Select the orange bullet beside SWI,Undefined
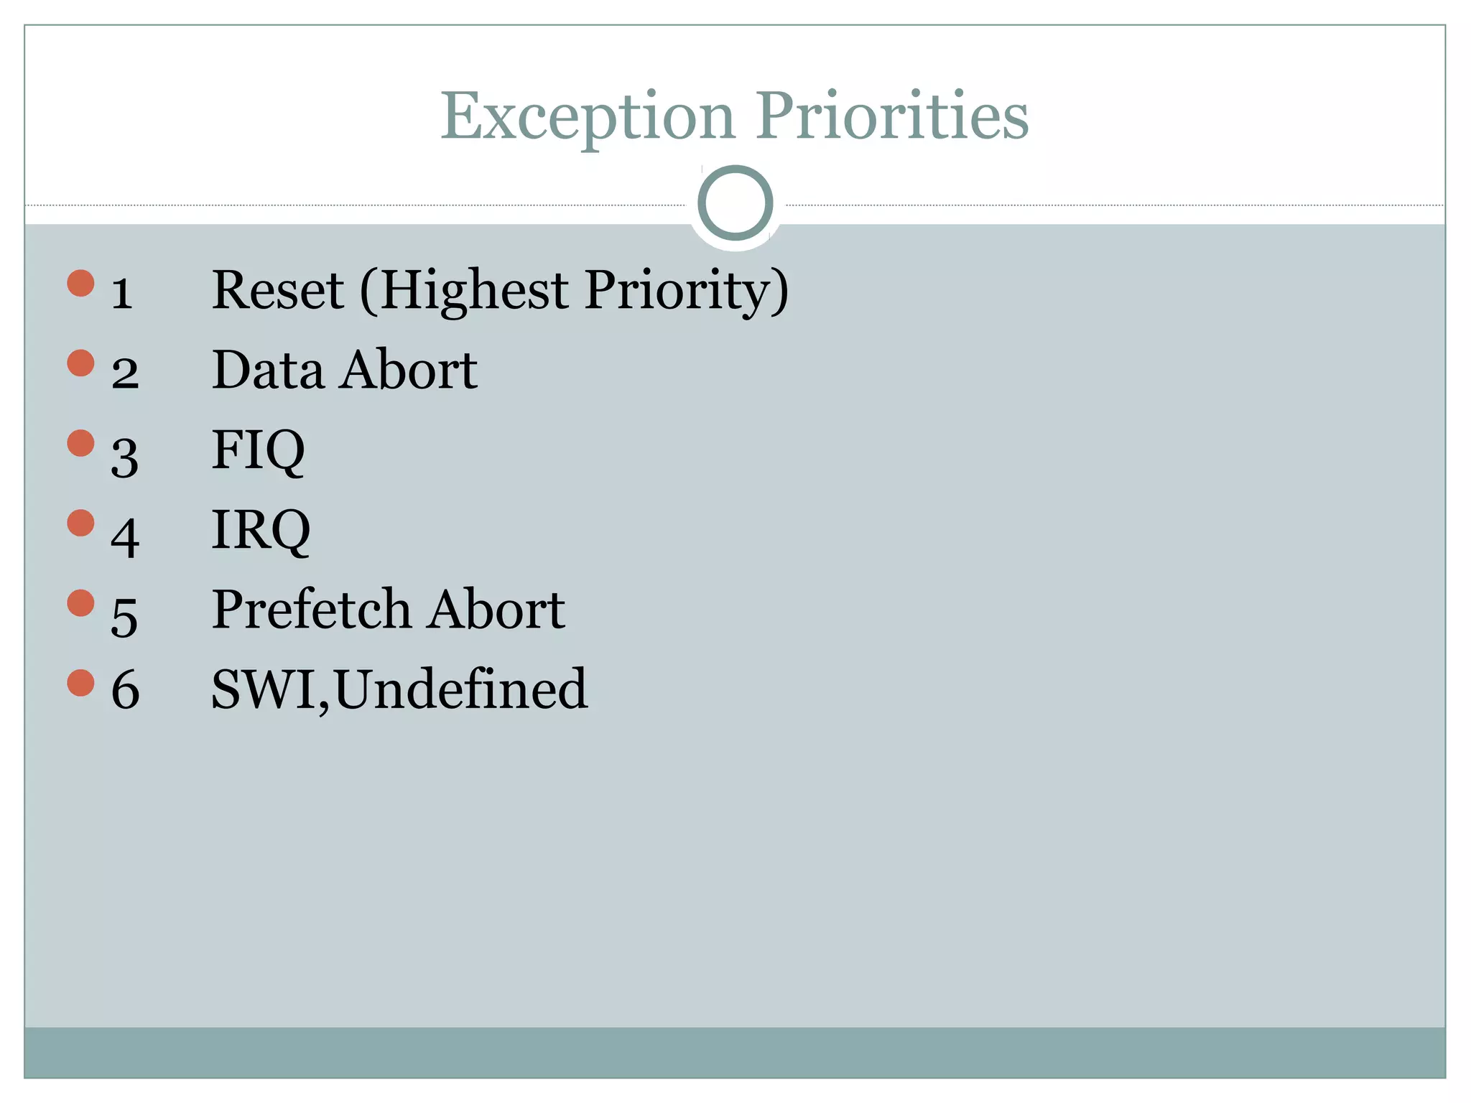 pyautogui.click(x=81, y=683)
